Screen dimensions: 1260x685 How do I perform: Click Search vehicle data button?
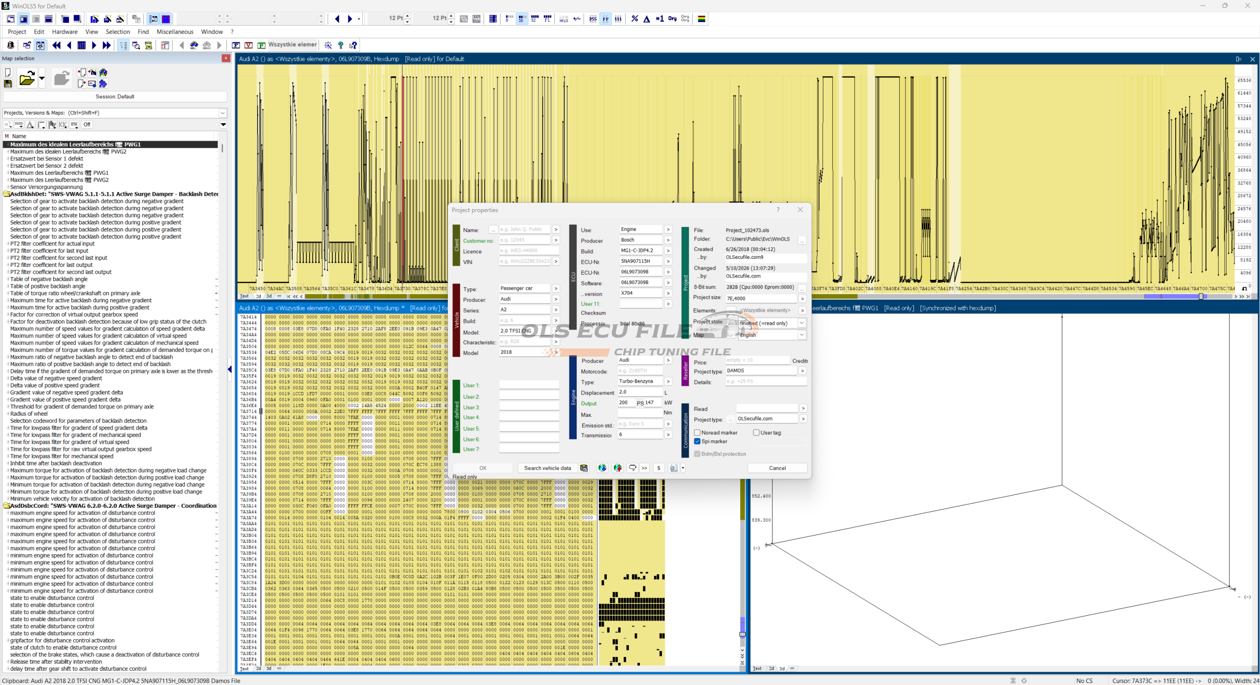pos(547,468)
